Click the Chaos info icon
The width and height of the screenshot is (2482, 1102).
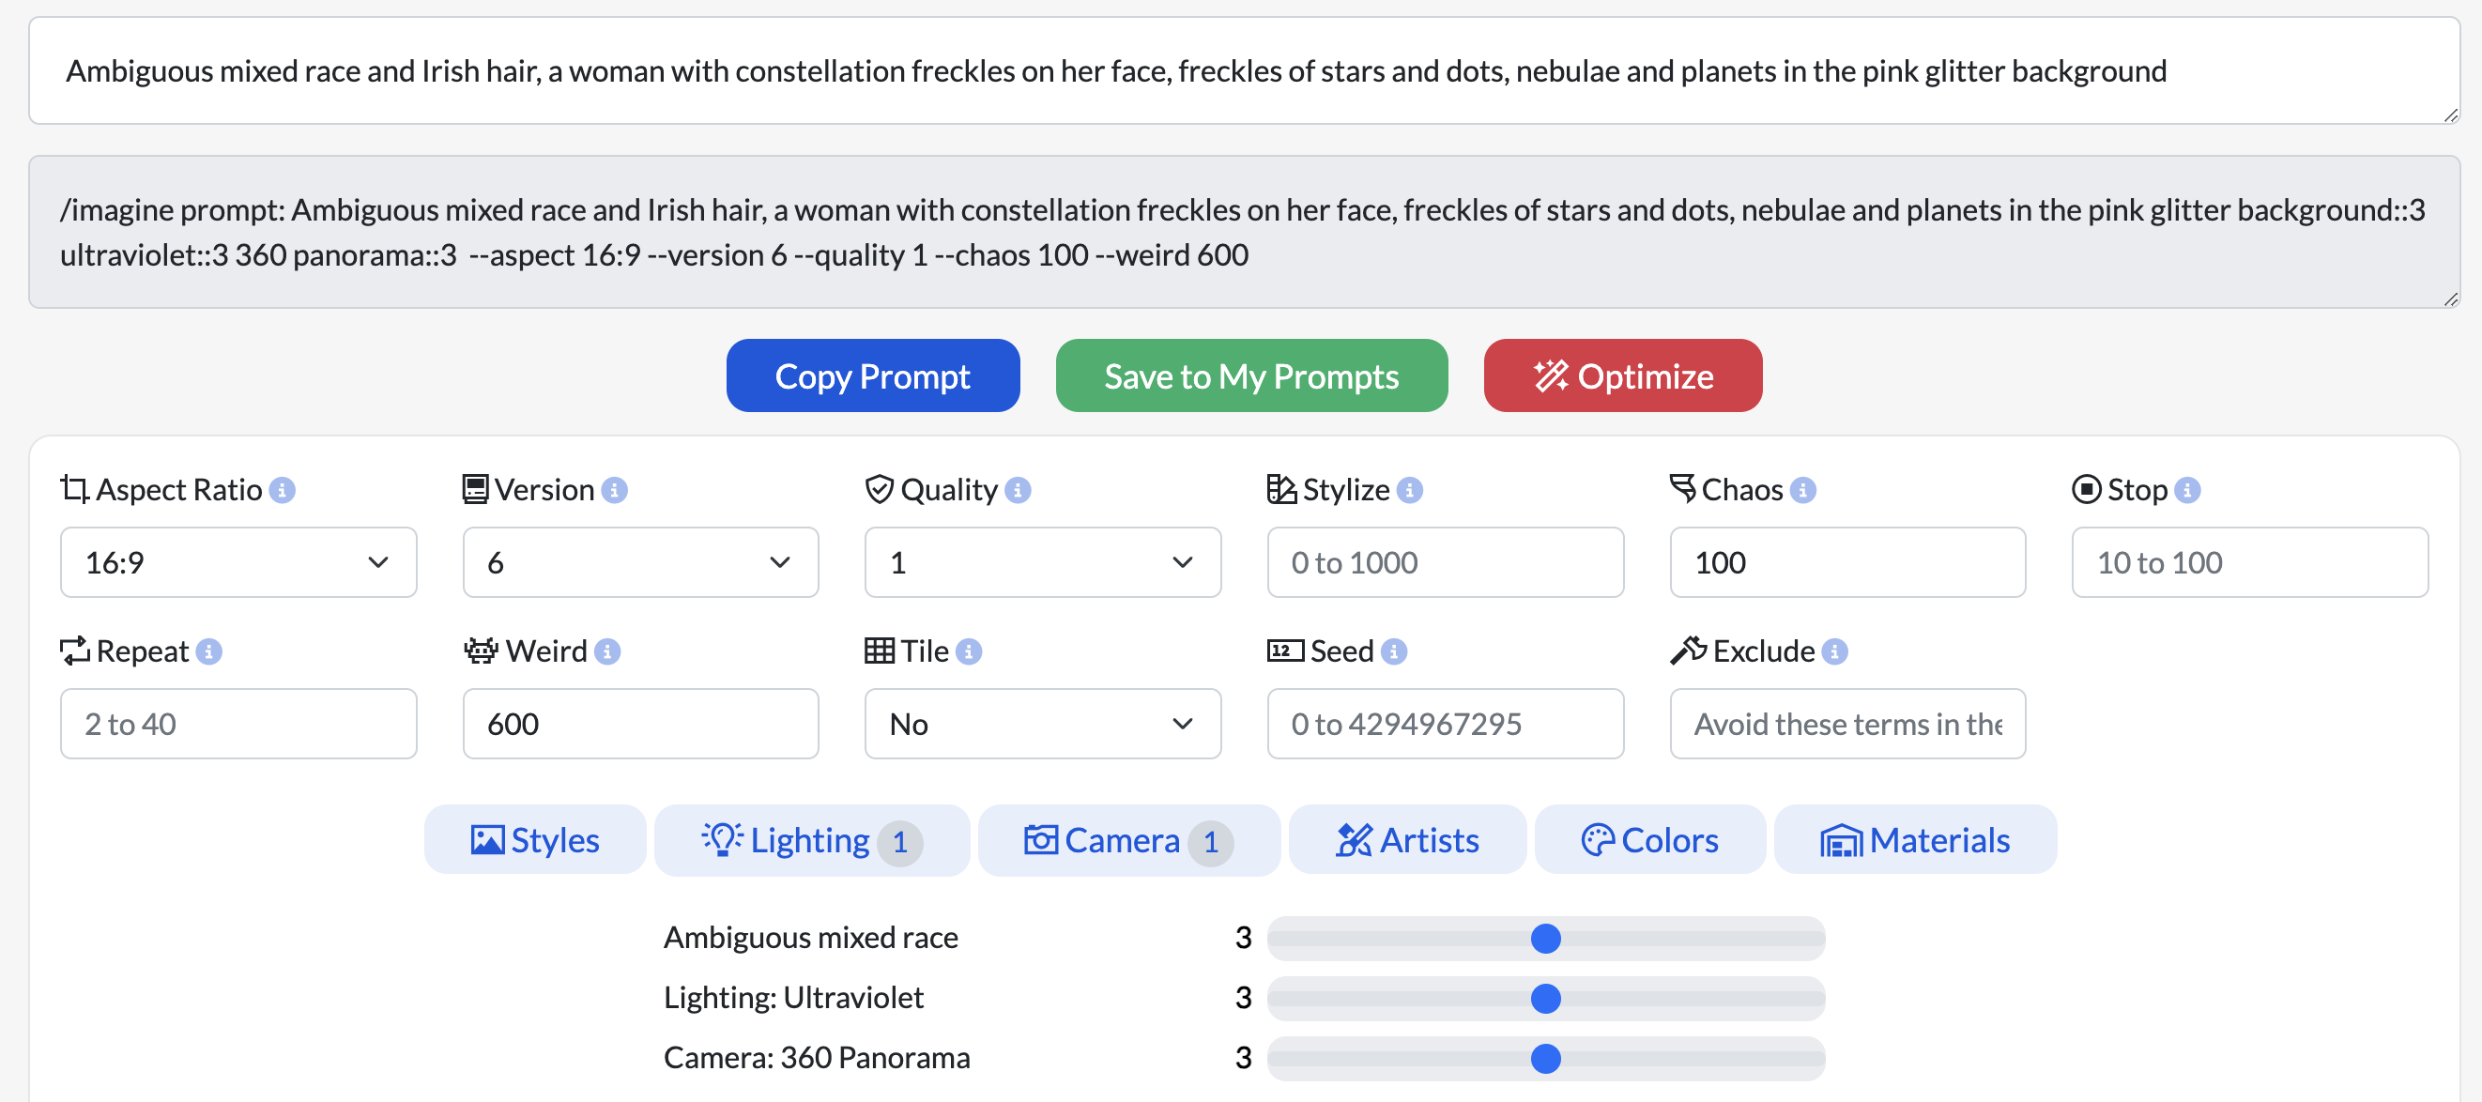point(1802,489)
